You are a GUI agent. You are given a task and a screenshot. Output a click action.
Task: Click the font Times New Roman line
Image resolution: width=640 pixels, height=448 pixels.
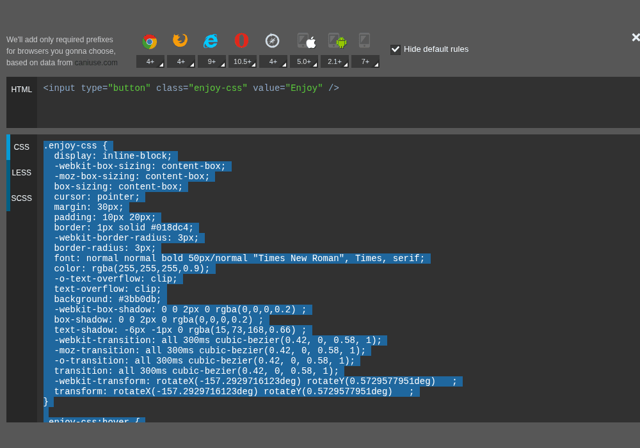pyautogui.click(x=239, y=259)
